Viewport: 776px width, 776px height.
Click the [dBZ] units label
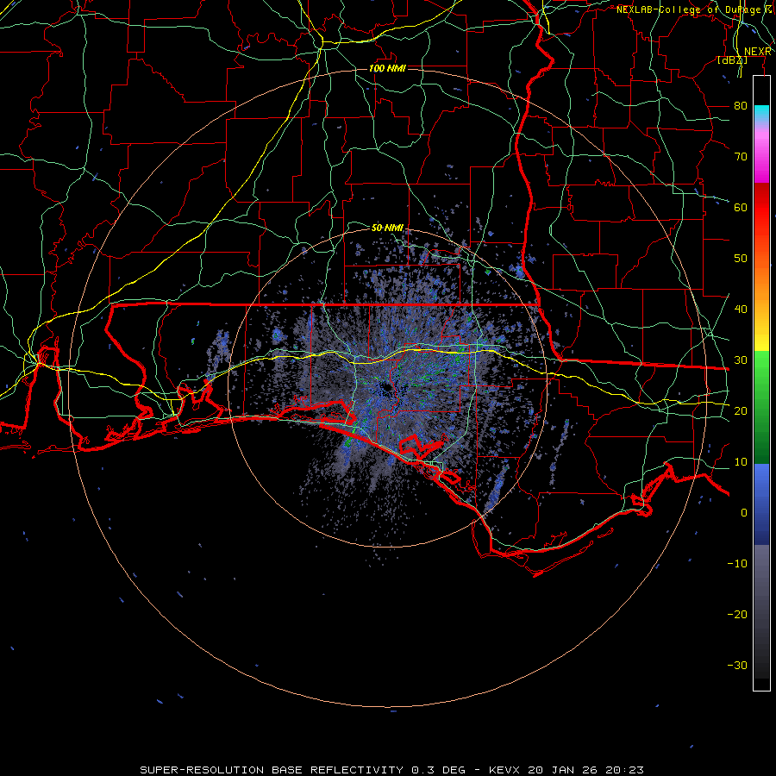coord(732,60)
